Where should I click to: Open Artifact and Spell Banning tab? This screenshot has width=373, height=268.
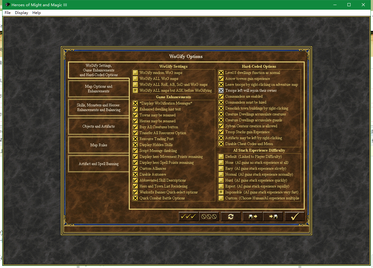99,164
